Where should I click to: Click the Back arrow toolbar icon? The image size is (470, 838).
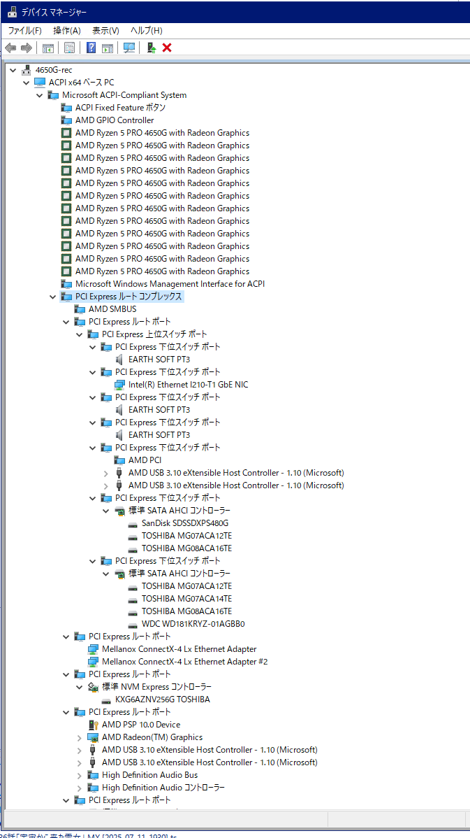click(x=10, y=48)
